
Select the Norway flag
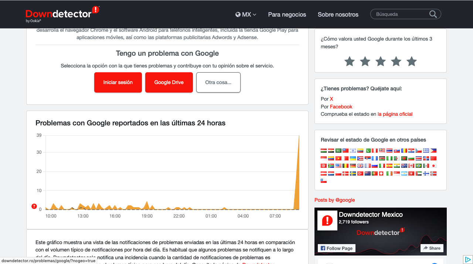point(433,173)
